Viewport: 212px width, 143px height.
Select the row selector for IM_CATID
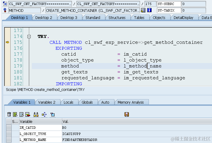click(x=9, y=128)
